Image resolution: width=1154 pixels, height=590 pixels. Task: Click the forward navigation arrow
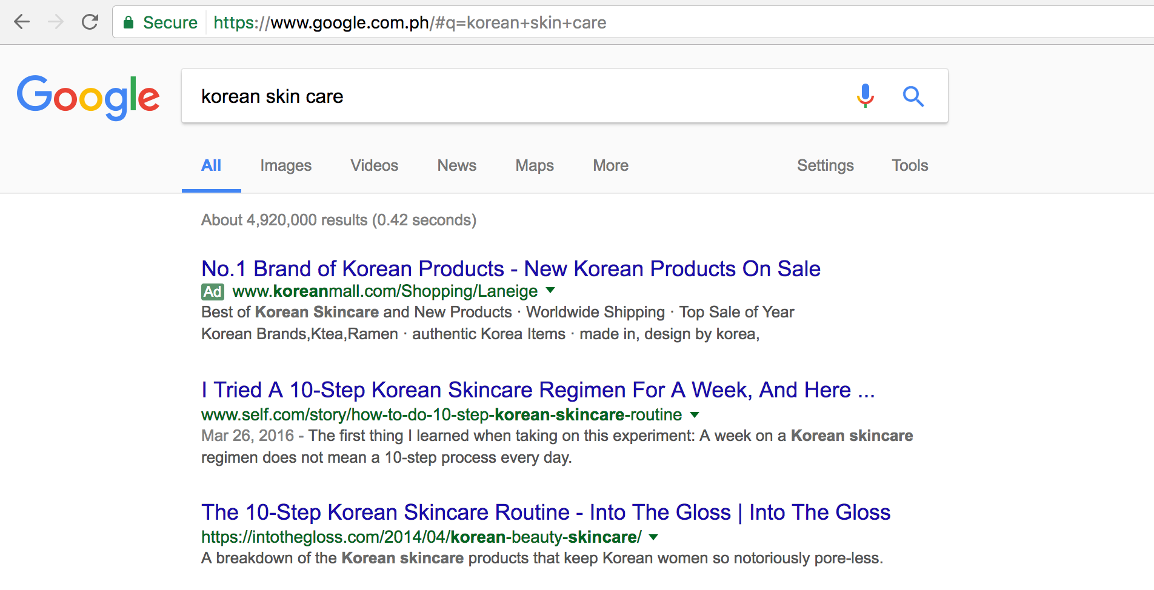coord(56,22)
